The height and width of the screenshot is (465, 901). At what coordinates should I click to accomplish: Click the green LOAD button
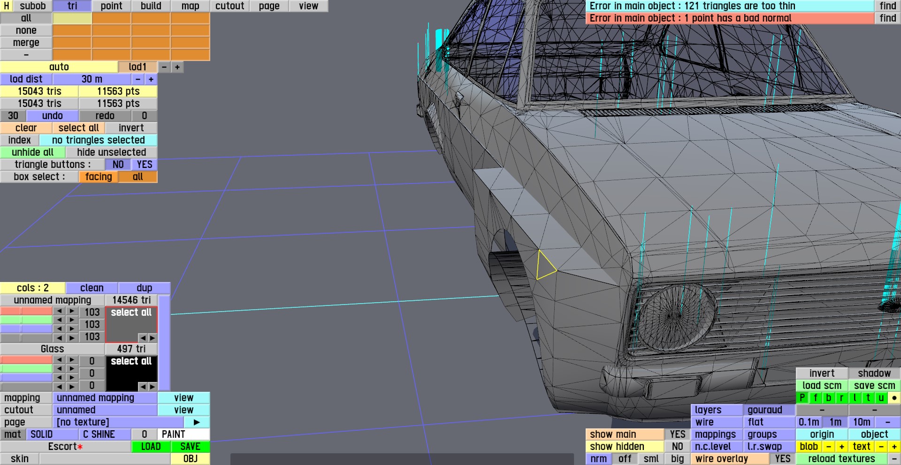point(151,447)
